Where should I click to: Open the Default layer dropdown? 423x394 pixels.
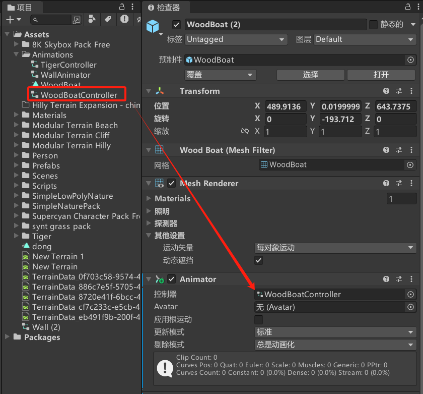[365, 39]
